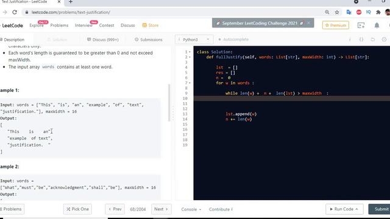Open the Discuss nav item
This screenshot has width=390, height=219.
[127, 26]
